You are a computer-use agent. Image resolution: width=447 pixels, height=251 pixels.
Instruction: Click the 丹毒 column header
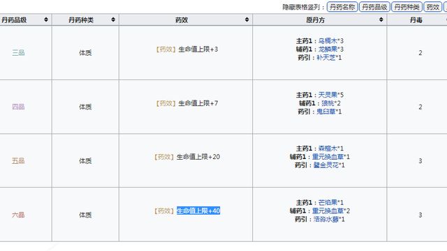point(416,20)
